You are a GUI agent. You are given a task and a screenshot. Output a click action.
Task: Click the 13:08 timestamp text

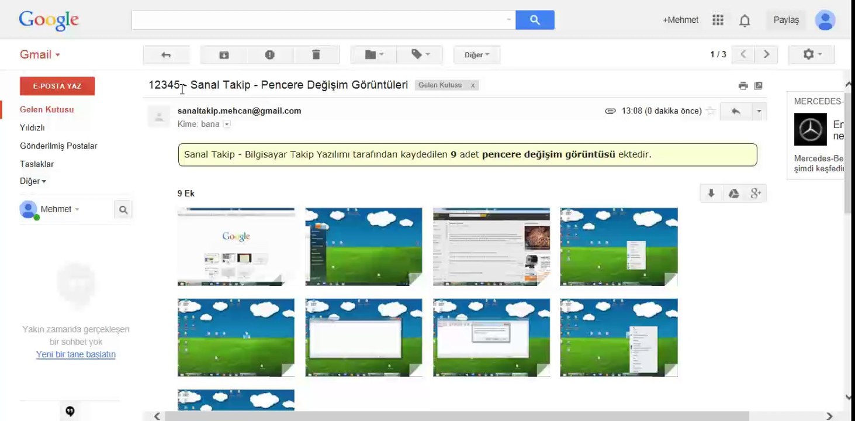662,111
